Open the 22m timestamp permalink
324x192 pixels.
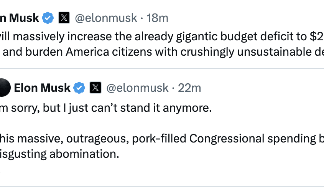(x=189, y=88)
